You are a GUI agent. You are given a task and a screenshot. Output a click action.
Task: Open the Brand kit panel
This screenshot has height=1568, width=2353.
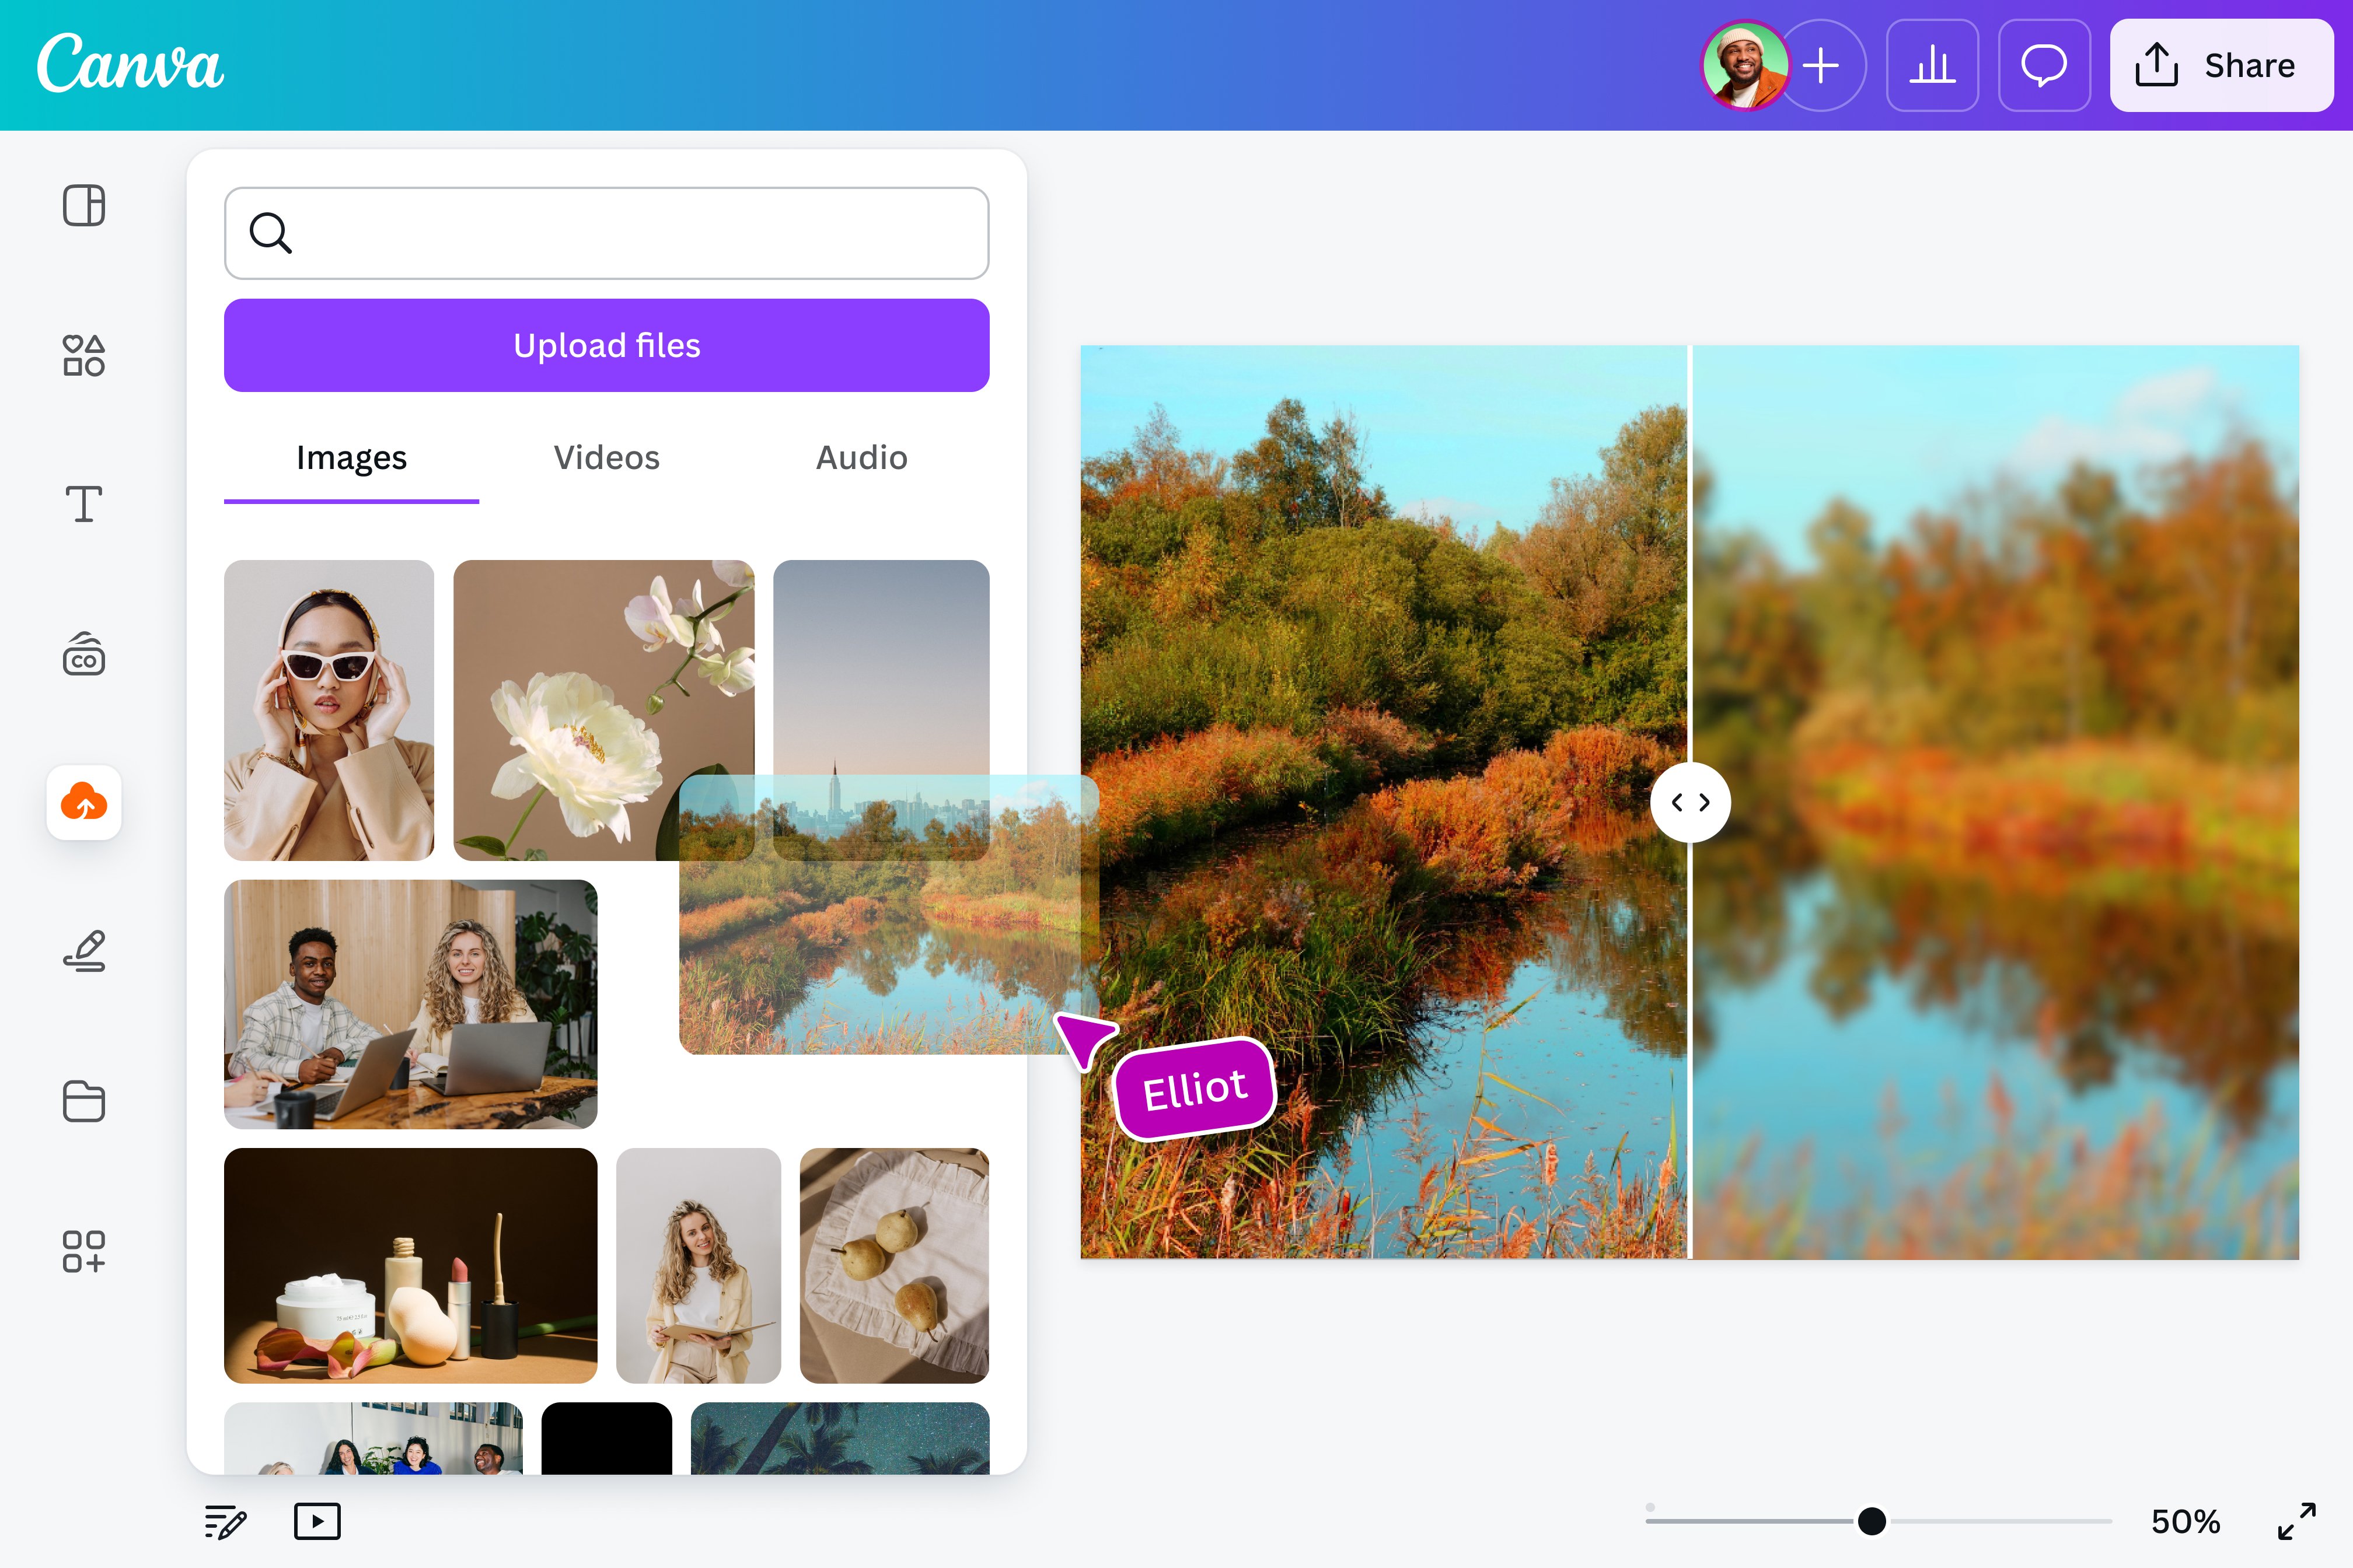pos(84,655)
